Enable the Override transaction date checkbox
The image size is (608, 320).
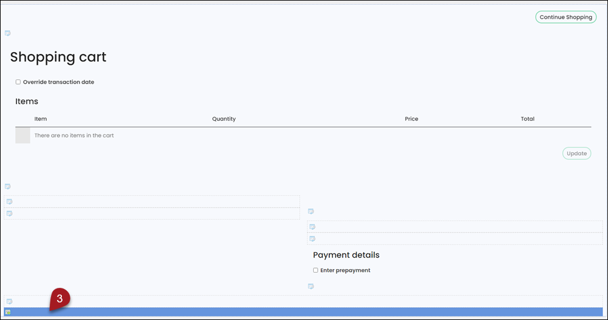tap(18, 82)
